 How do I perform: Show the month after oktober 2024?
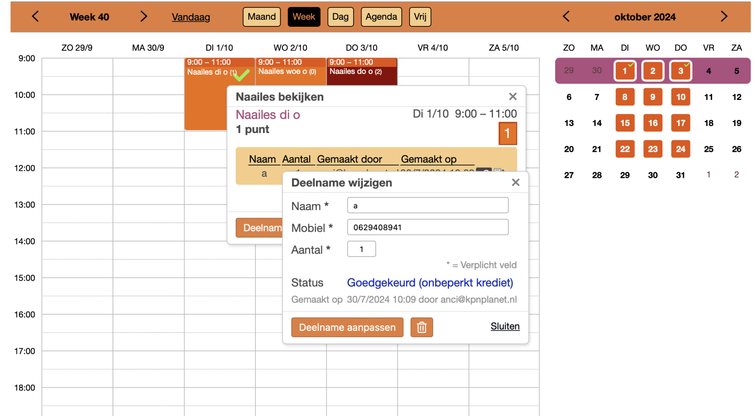pos(724,17)
